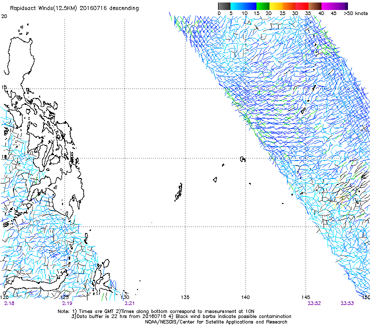Click the brown 35-40 knots legend color
The image size is (370, 325).
pos(315,6)
